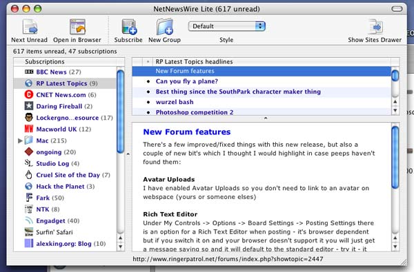Select the Mac (215) group
Screen dimensions: 414x272
point(65,140)
